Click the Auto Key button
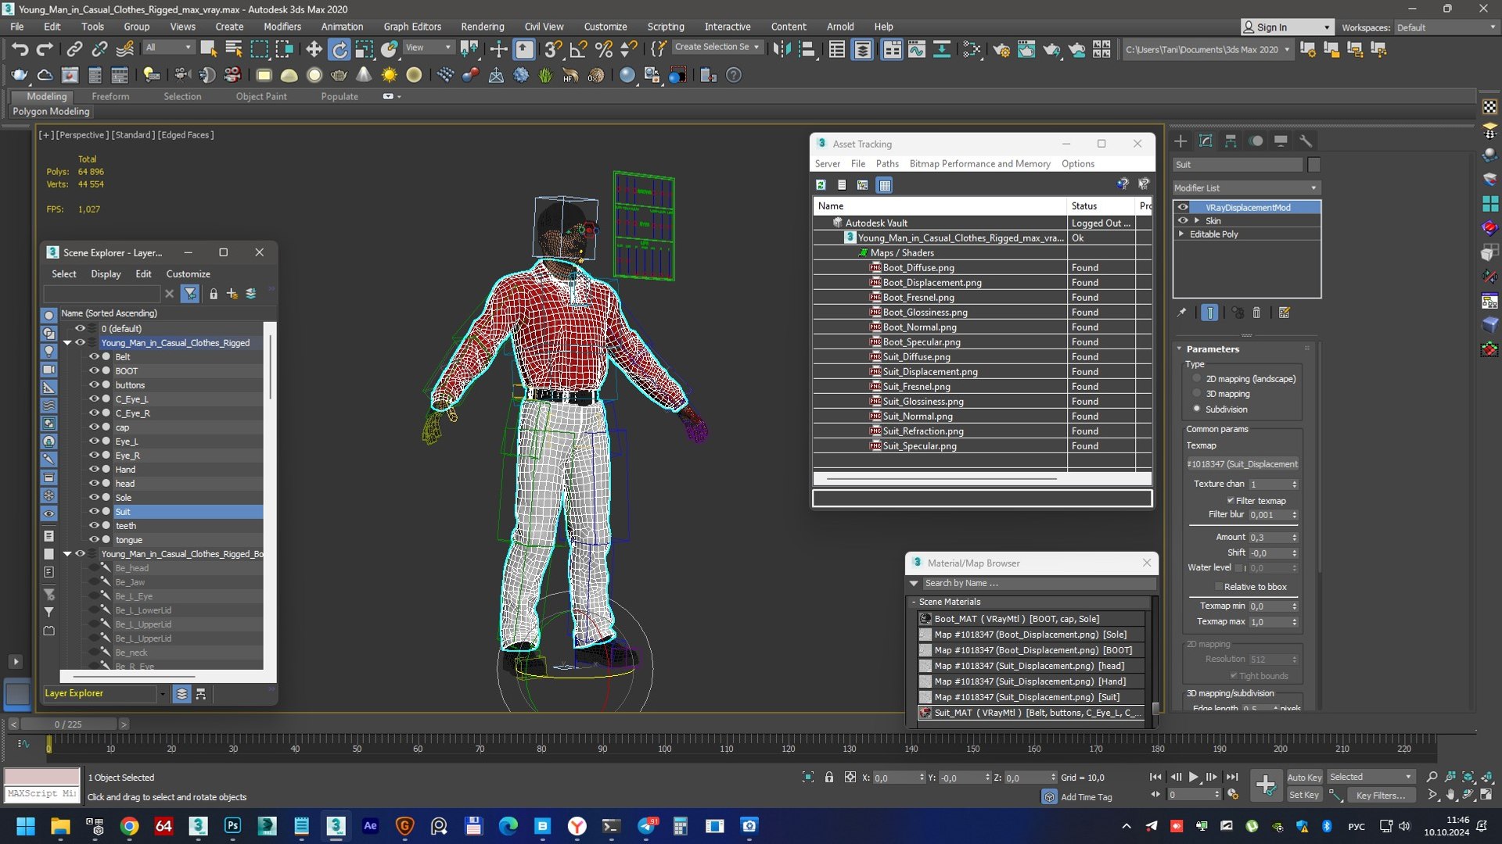This screenshot has width=1502, height=844. click(x=1304, y=777)
